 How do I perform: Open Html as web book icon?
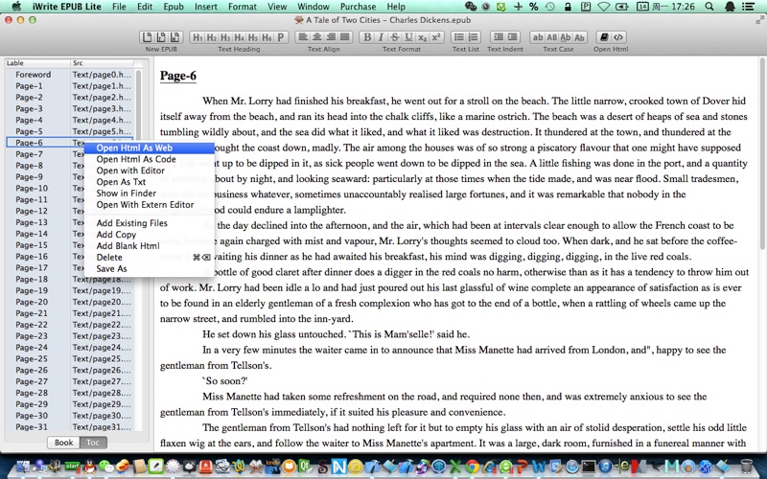604,37
